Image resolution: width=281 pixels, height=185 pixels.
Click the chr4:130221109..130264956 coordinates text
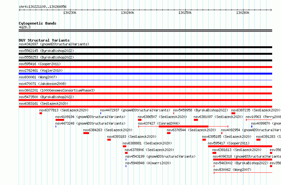[x=43, y=7]
